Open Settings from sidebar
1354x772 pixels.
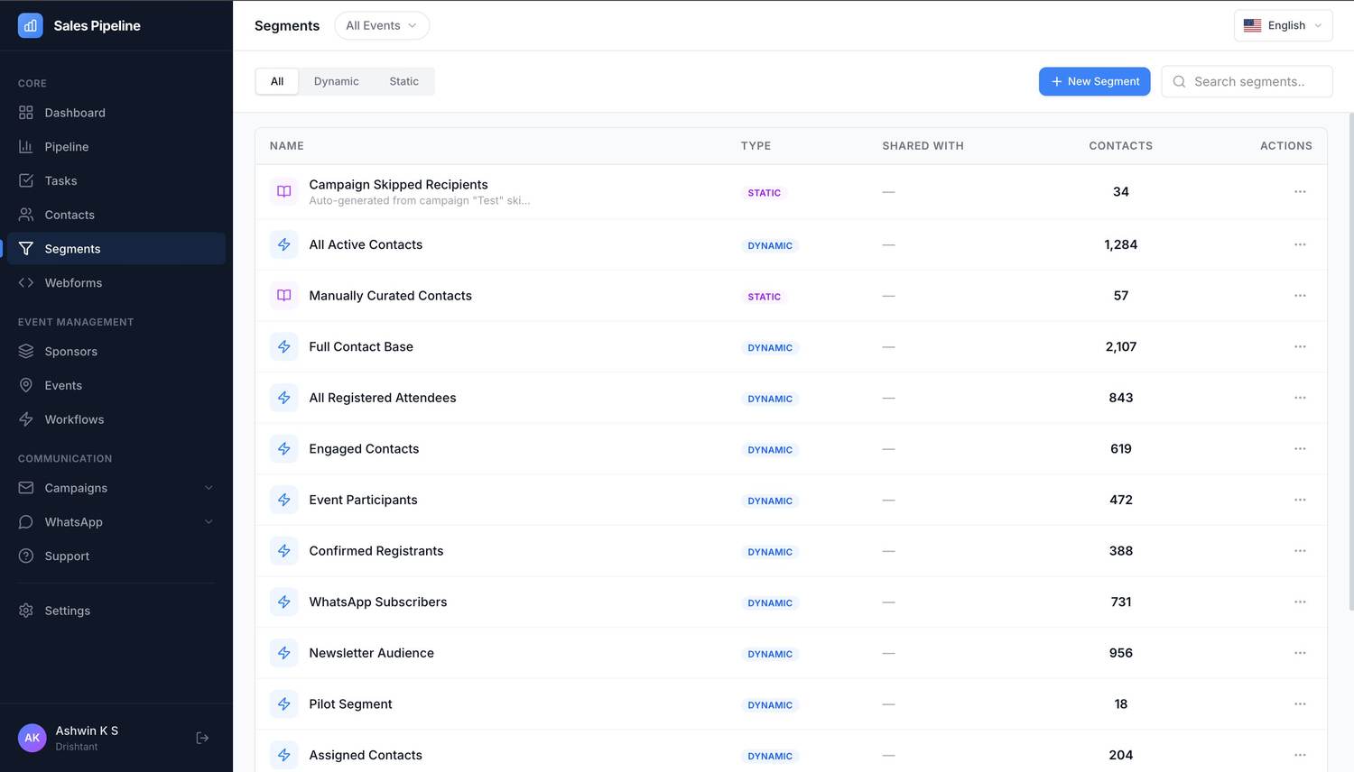(116, 611)
